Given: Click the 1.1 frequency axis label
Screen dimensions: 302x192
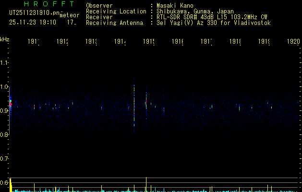Looking at the screenshot, I should tap(4, 62).
